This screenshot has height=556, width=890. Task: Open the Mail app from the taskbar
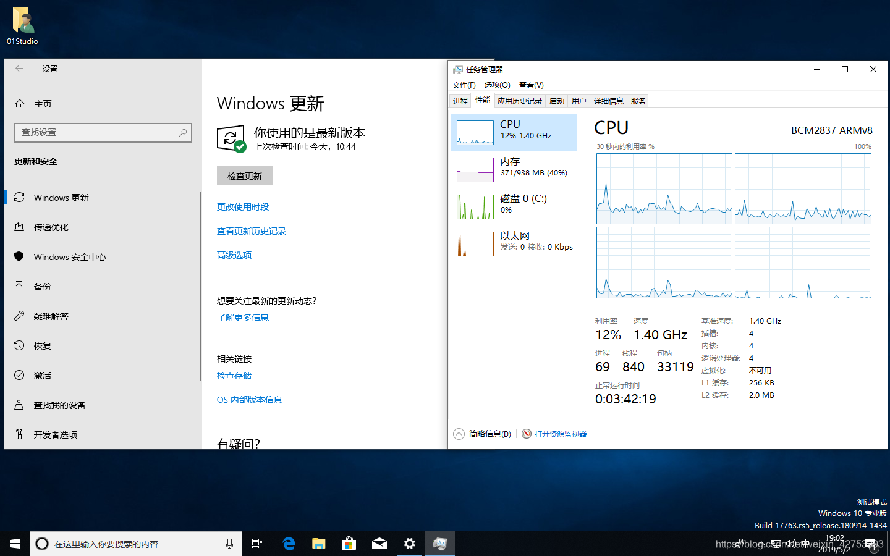click(379, 544)
